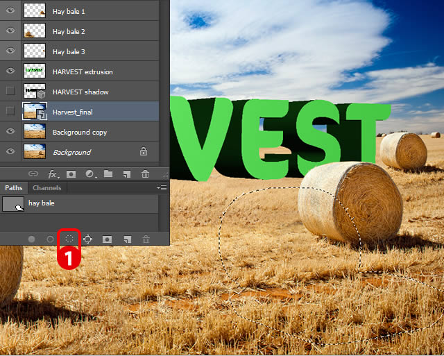Make work path from selection
Viewport: 444px width, 356px height.
coord(88,239)
